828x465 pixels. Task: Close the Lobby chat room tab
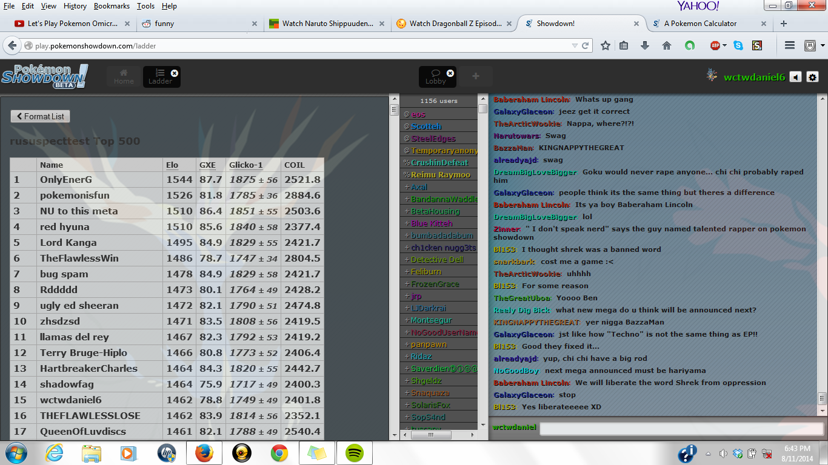pyautogui.click(x=450, y=73)
